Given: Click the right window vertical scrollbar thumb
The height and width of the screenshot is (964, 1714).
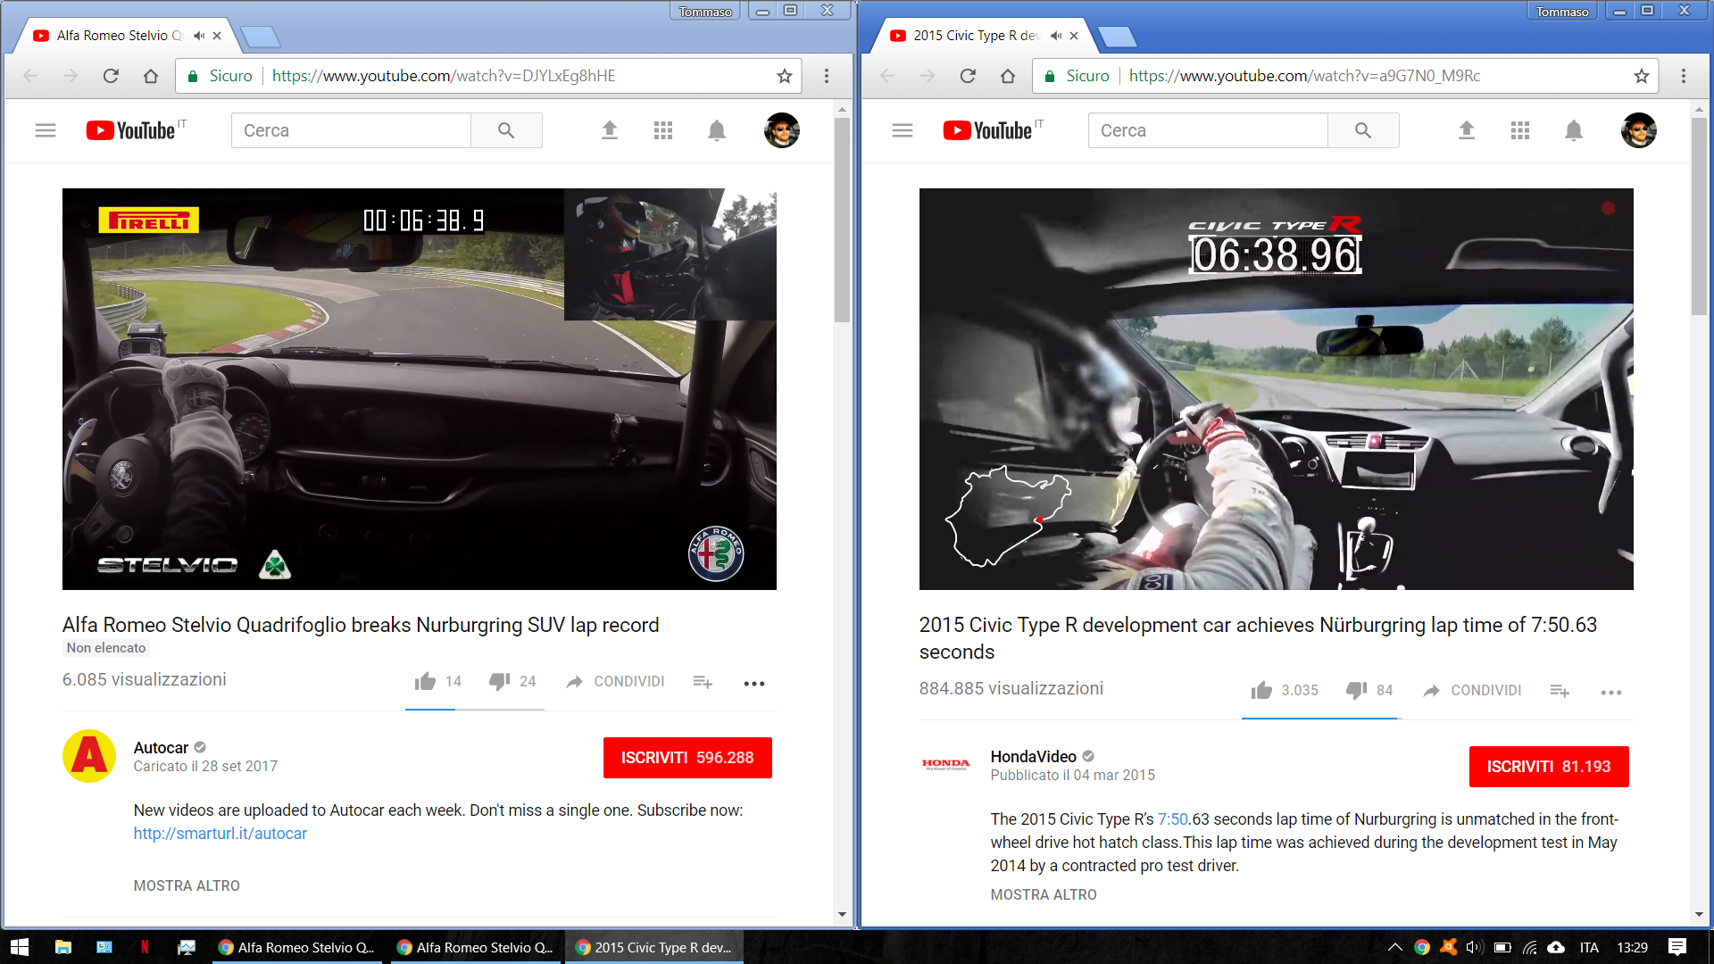Looking at the screenshot, I should pyautogui.click(x=1699, y=216).
